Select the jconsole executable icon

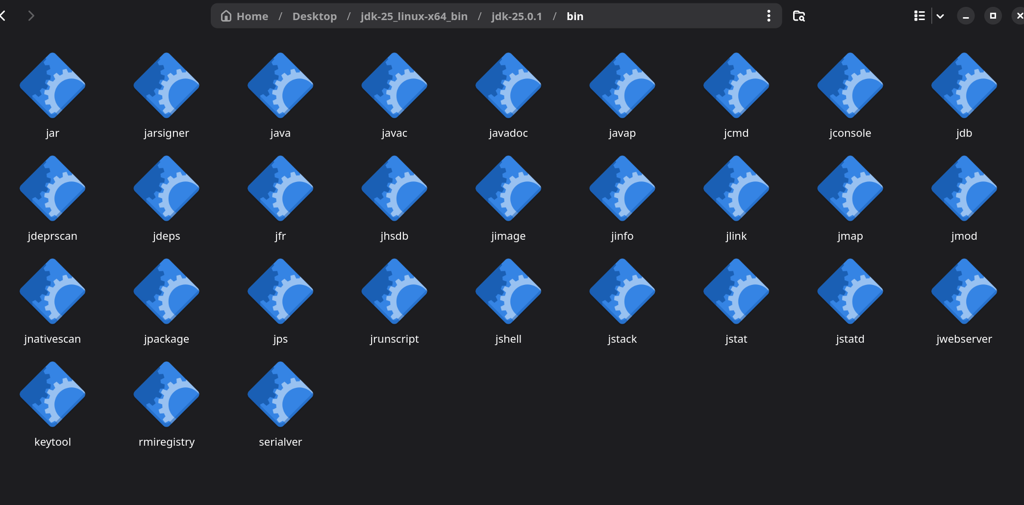(850, 85)
